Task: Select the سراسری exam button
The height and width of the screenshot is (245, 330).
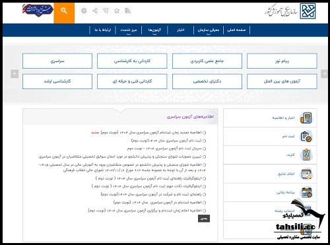Action: (x=57, y=61)
